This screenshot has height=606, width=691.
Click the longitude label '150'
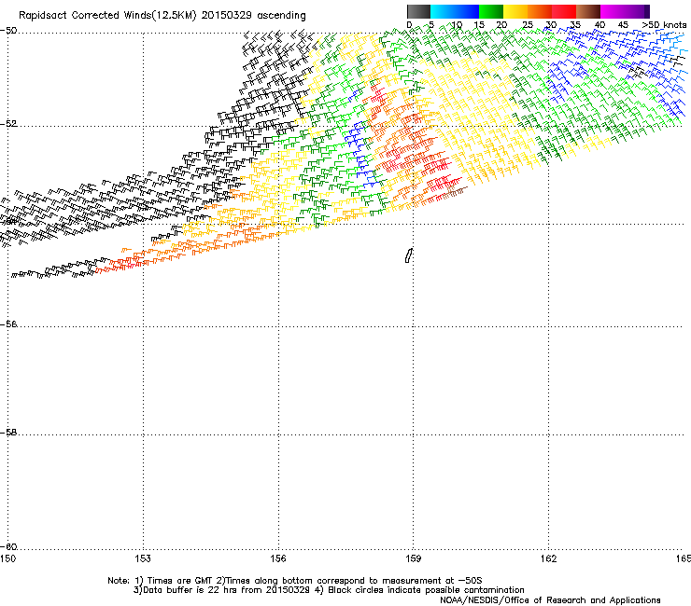click(7, 558)
